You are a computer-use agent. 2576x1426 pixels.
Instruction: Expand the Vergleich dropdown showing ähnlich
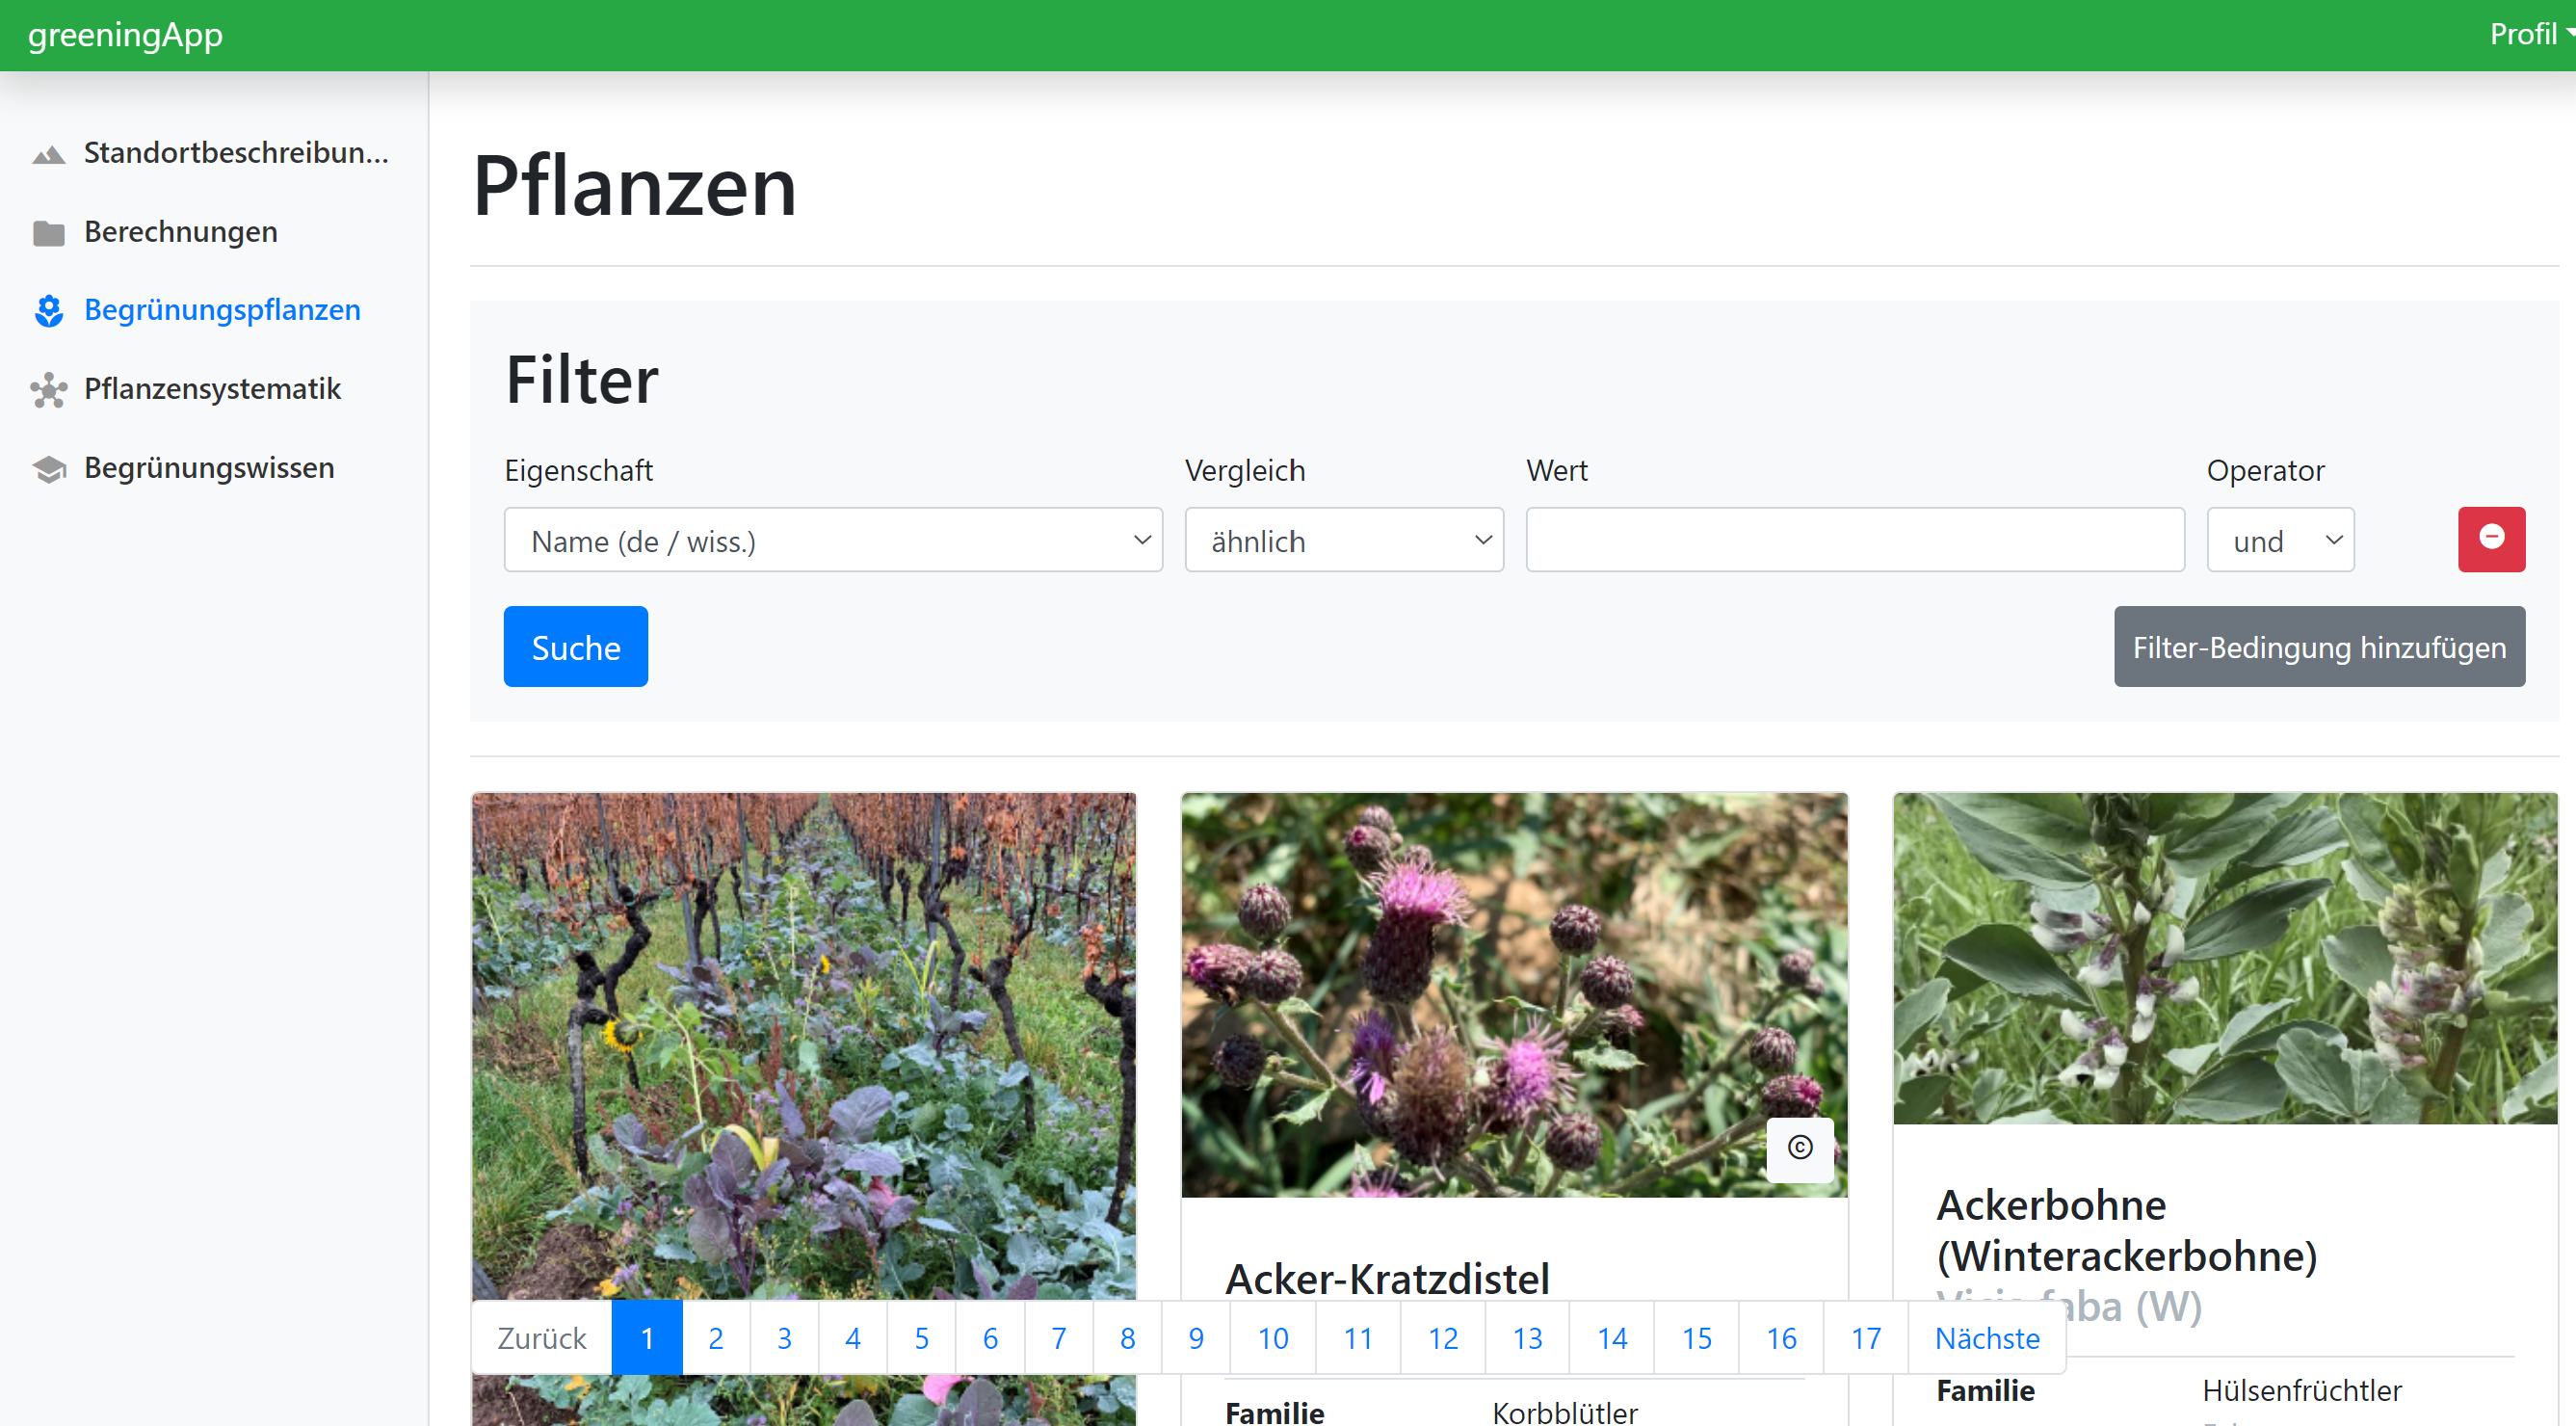pos(1344,540)
